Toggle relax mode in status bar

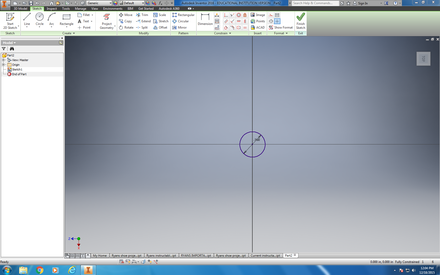pyautogui.click(x=156, y=262)
